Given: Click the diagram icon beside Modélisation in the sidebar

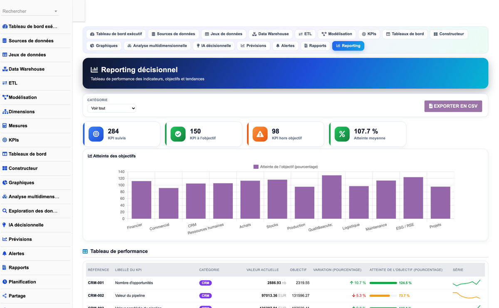Looking at the screenshot, I should point(5,97).
